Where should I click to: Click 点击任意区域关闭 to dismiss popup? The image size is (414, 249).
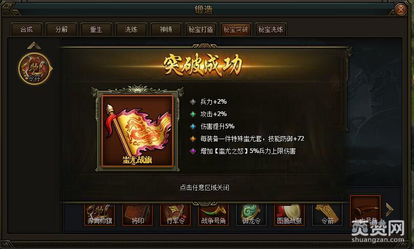[x=204, y=187]
